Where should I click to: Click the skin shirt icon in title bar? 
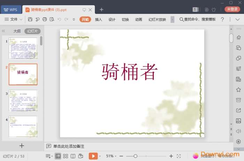tap(214, 10)
